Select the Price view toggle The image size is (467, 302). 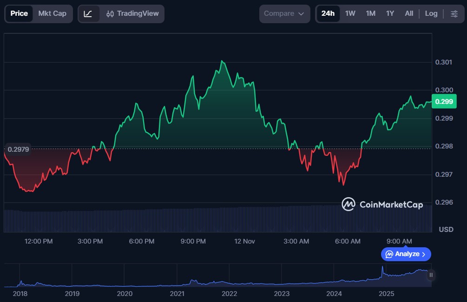[19, 14]
